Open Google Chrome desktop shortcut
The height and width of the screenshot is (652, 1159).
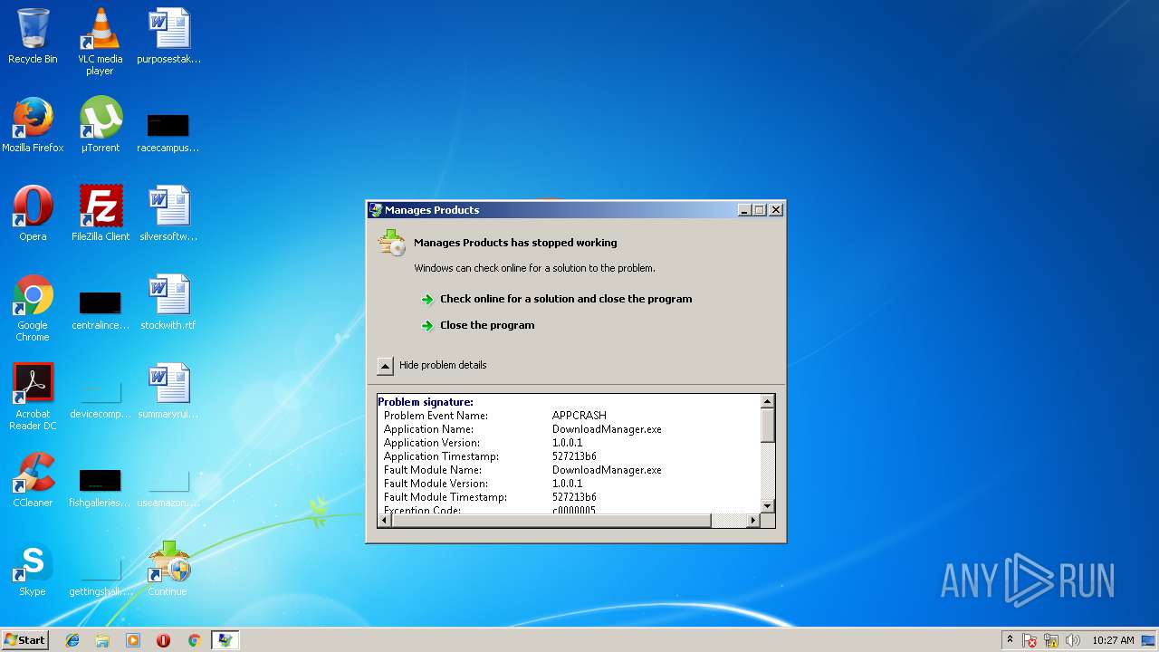33,308
